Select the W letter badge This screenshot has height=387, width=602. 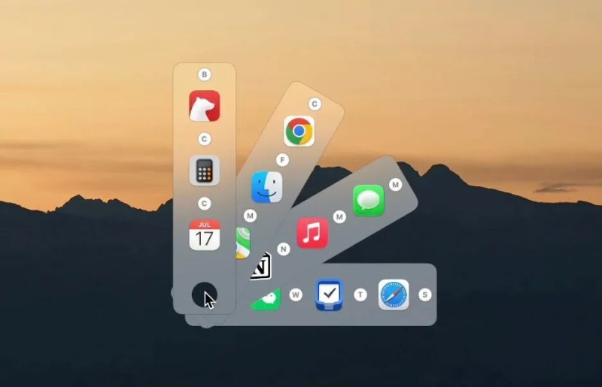click(296, 295)
